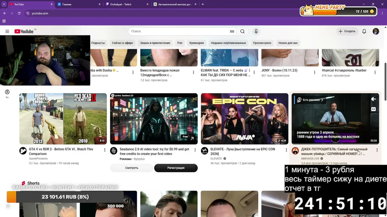Screen dimensions: 387x217
Task: Open the YouTube hamburger guide menu
Action: (7, 31)
